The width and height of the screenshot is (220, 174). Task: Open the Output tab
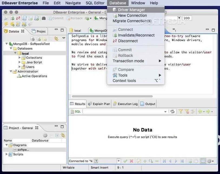coord(148,104)
